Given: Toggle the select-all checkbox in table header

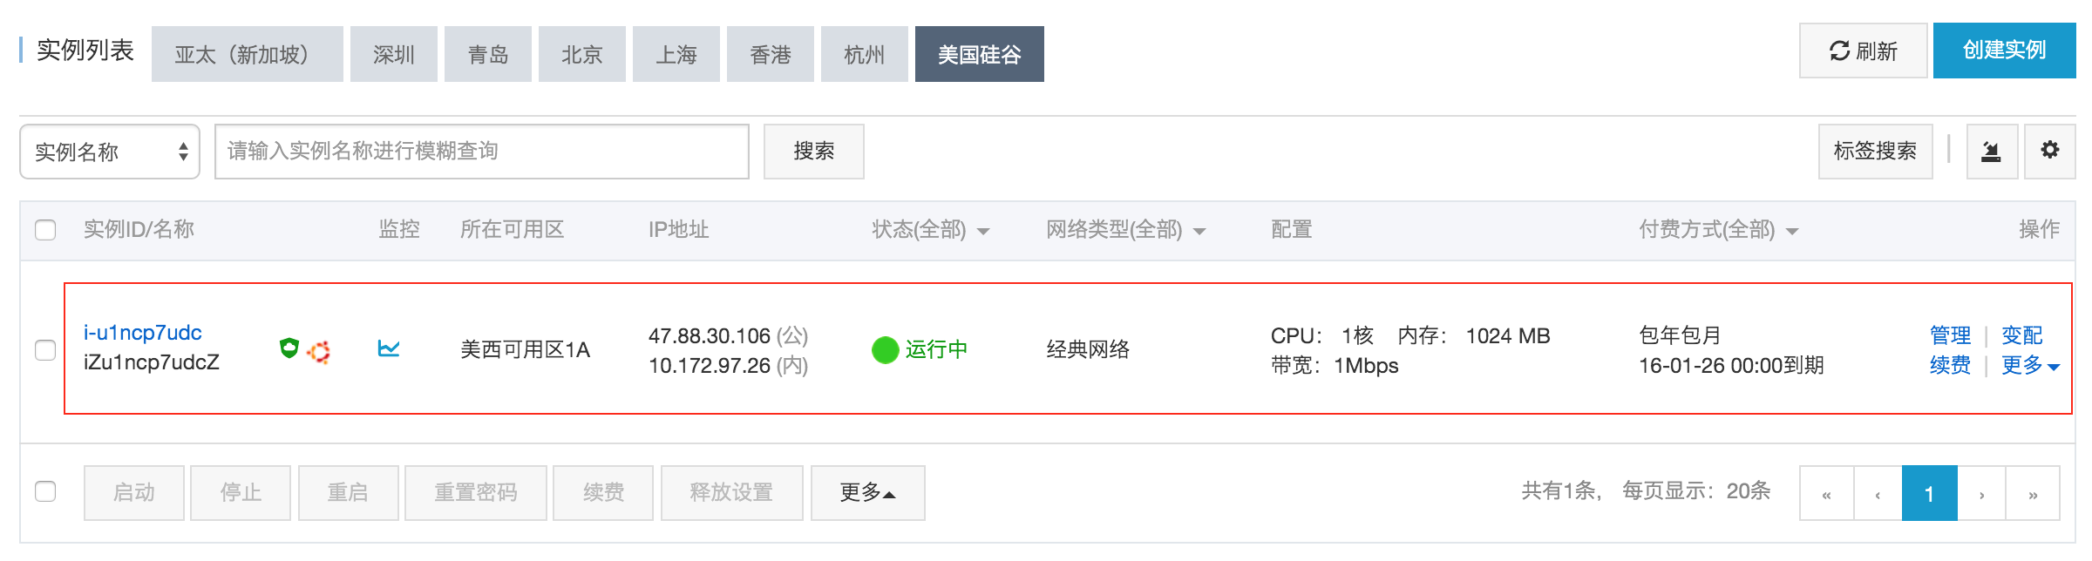Looking at the screenshot, I should (45, 230).
